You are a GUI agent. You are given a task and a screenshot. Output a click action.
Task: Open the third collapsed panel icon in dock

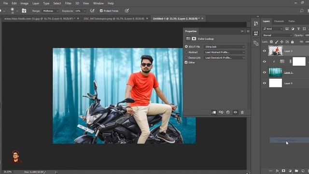(256, 43)
